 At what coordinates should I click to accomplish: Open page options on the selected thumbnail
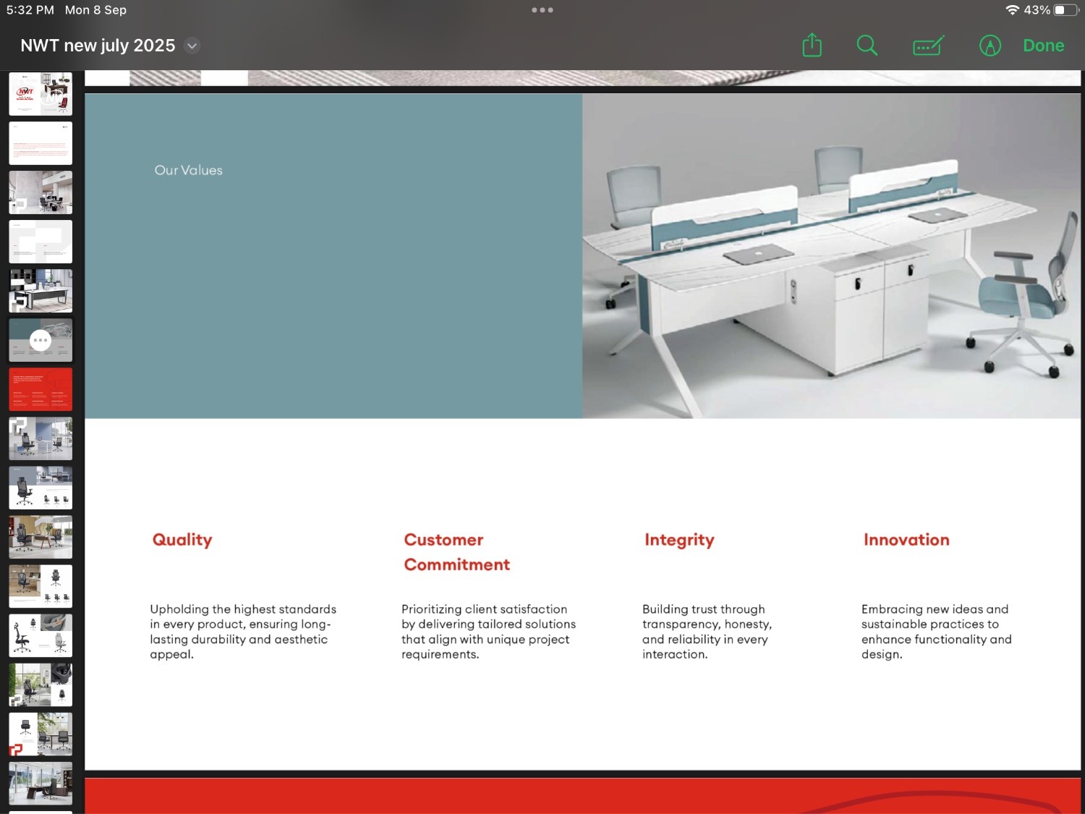coord(41,340)
